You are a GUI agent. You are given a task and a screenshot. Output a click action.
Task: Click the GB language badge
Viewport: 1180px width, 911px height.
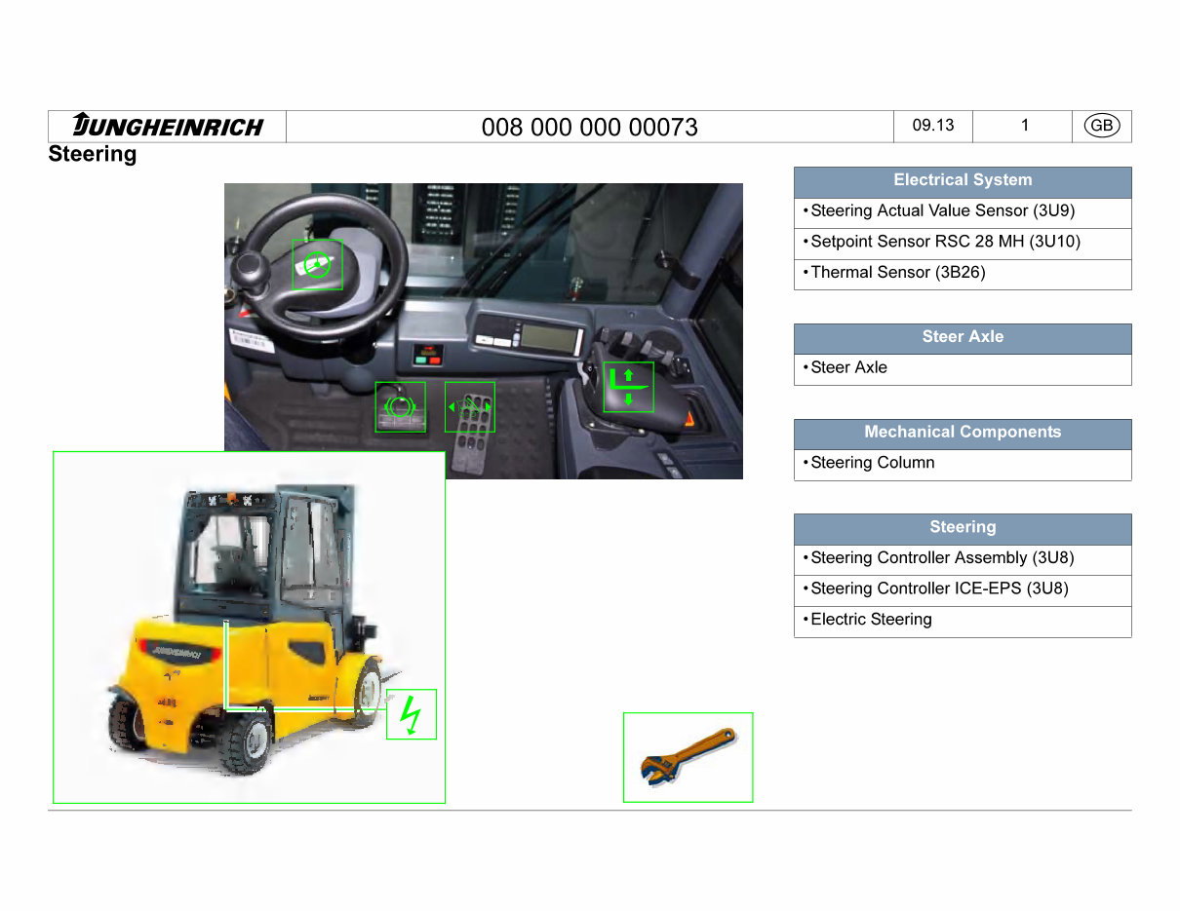tap(1102, 126)
